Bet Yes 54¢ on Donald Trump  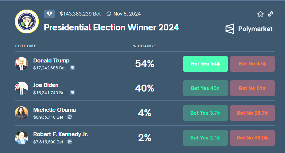(x=205, y=64)
